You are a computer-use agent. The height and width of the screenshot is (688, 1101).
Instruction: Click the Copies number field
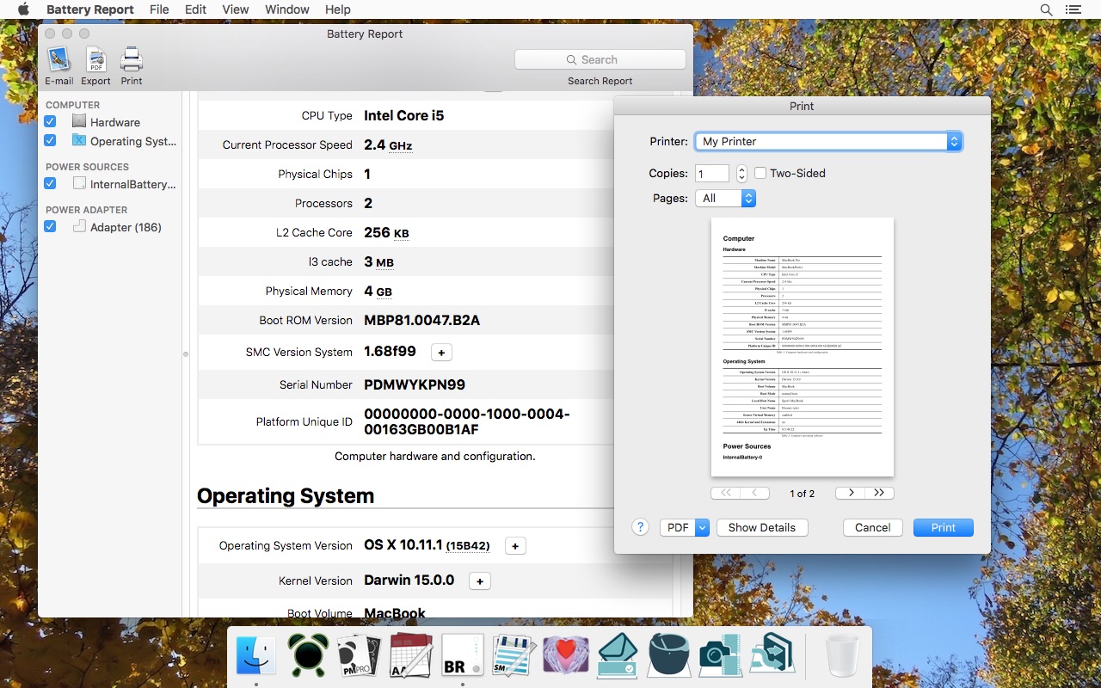coord(712,174)
